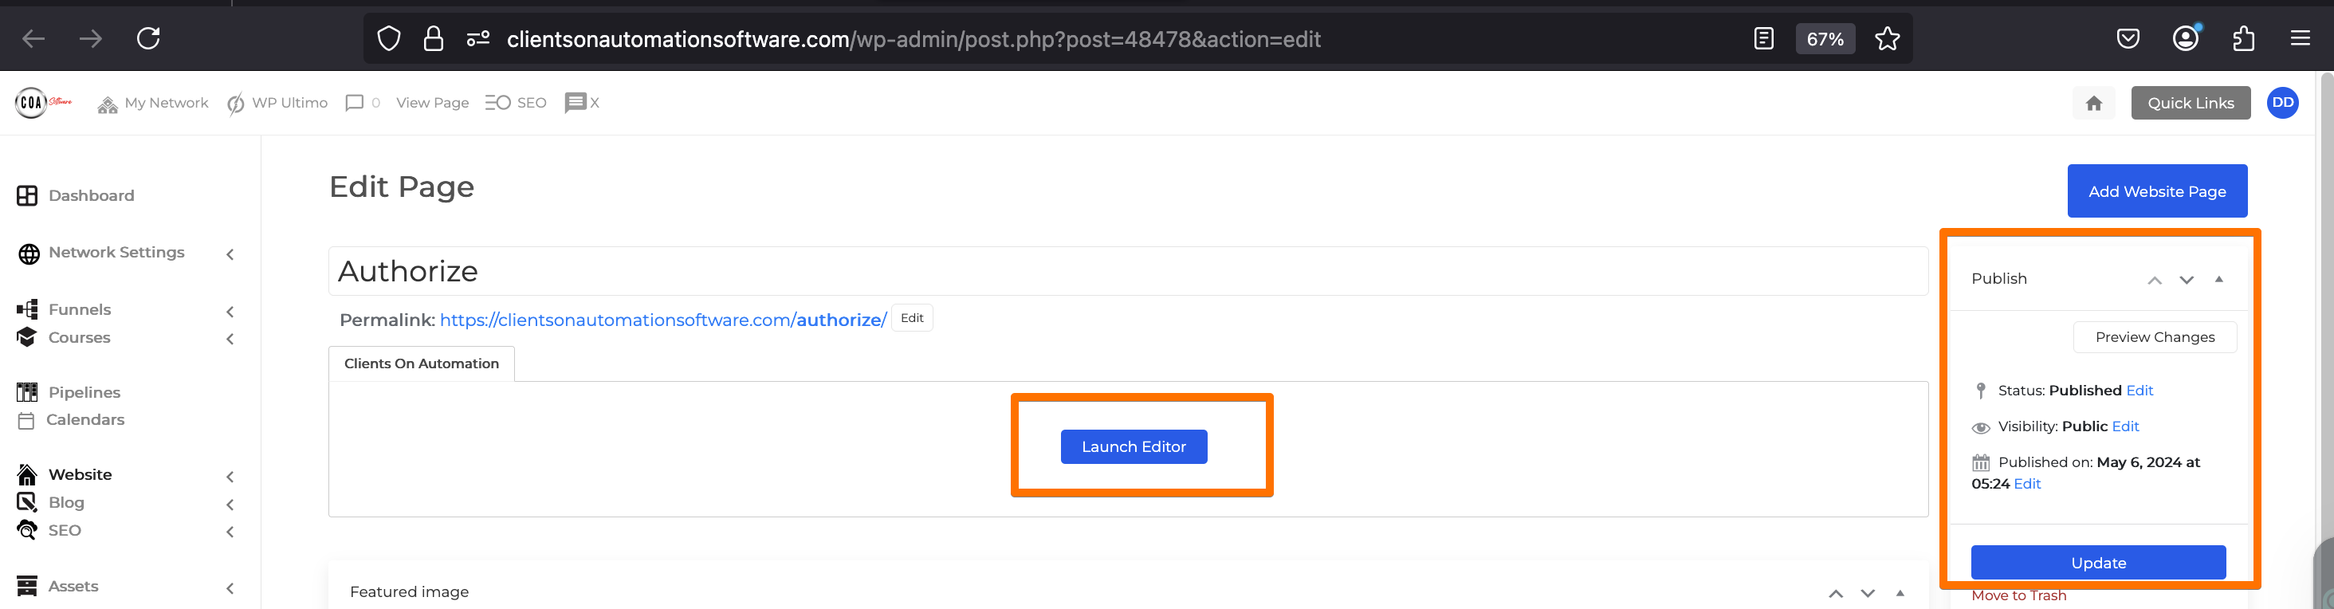This screenshot has height=609, width=2334.
Task: Click the COA Software logo
Action: [44, 102]
